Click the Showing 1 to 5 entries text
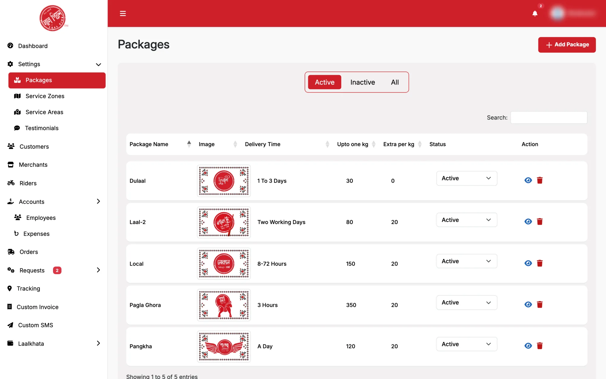606x379 pixels. 162,376
